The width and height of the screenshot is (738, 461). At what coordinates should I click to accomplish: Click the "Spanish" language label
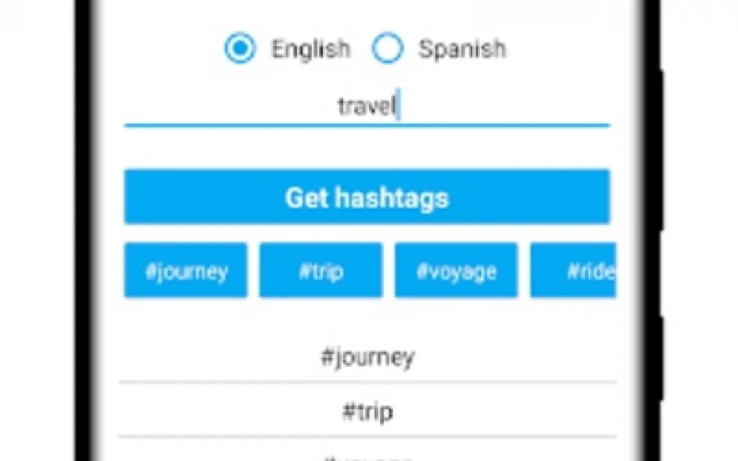pos(462,49)
